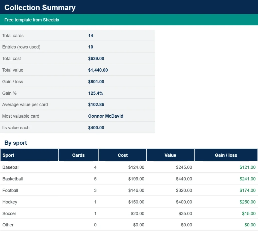
Task: Select the Average value per card label
Action: coord(25,105)
